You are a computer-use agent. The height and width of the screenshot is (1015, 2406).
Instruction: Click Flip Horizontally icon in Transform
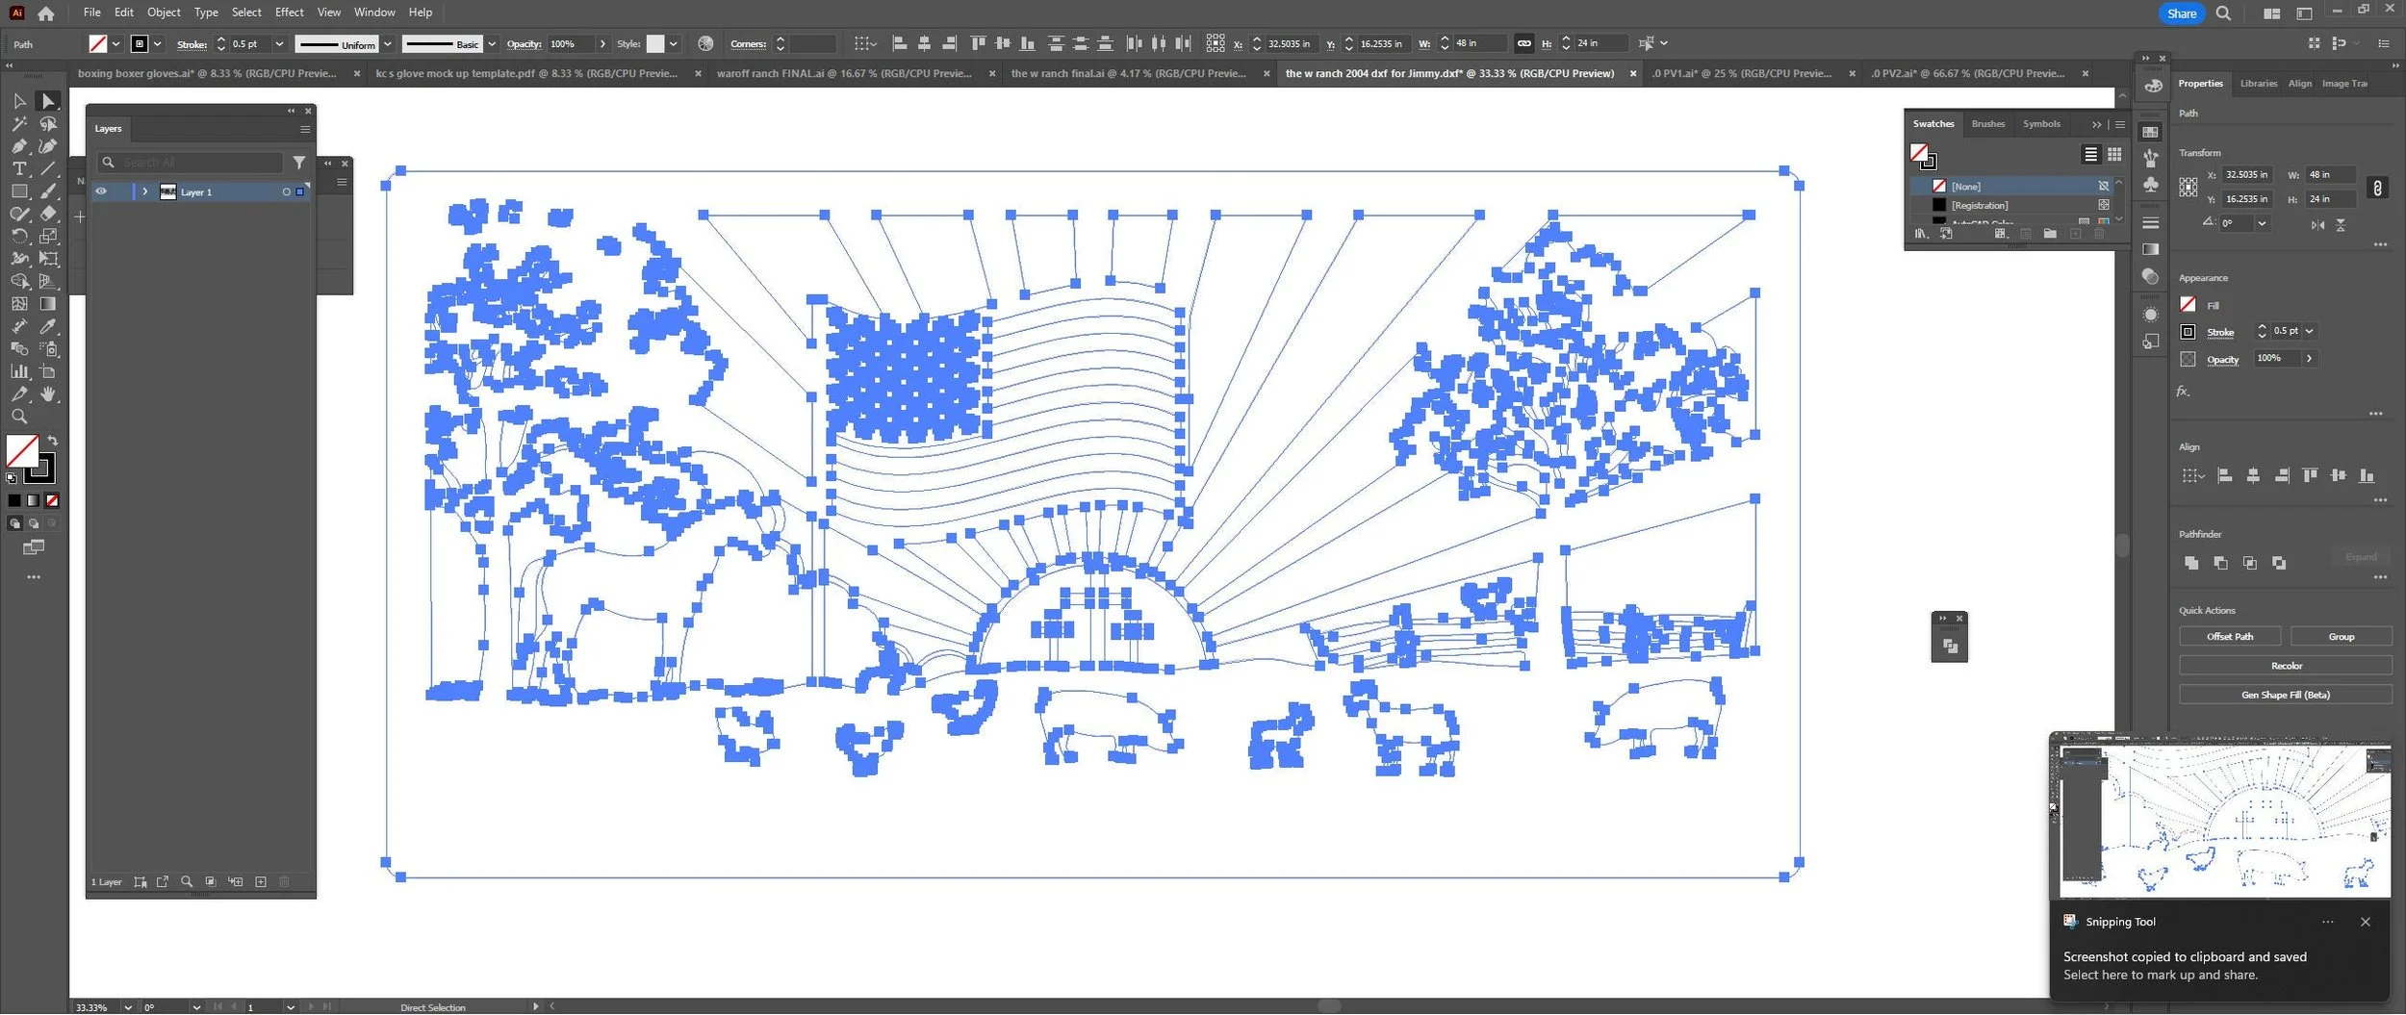[2317, 224]
